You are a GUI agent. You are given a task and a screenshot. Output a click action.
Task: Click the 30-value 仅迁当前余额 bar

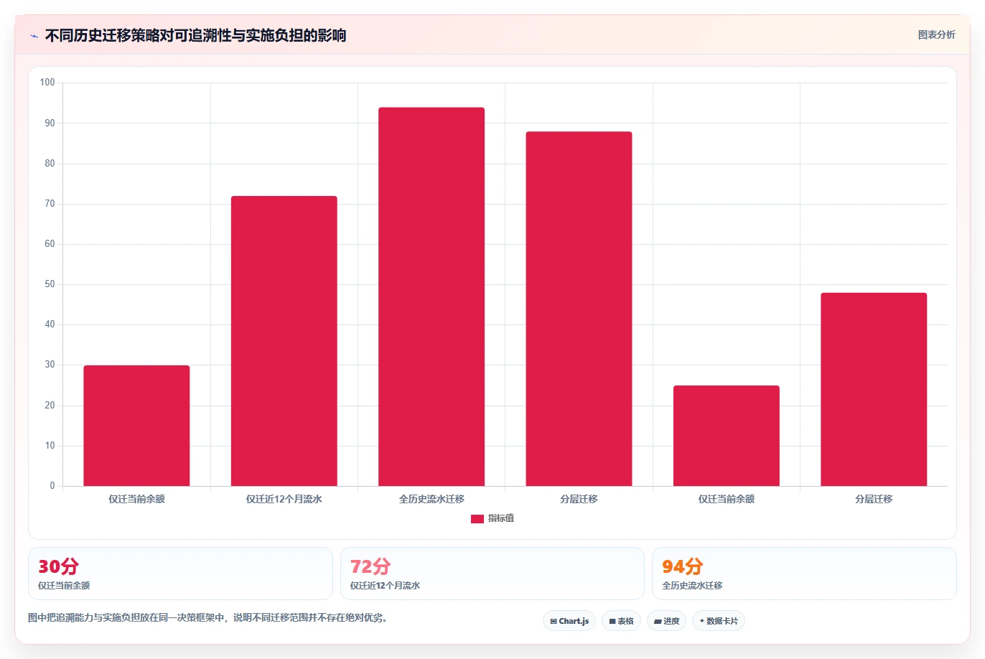[x=136, y=426]
